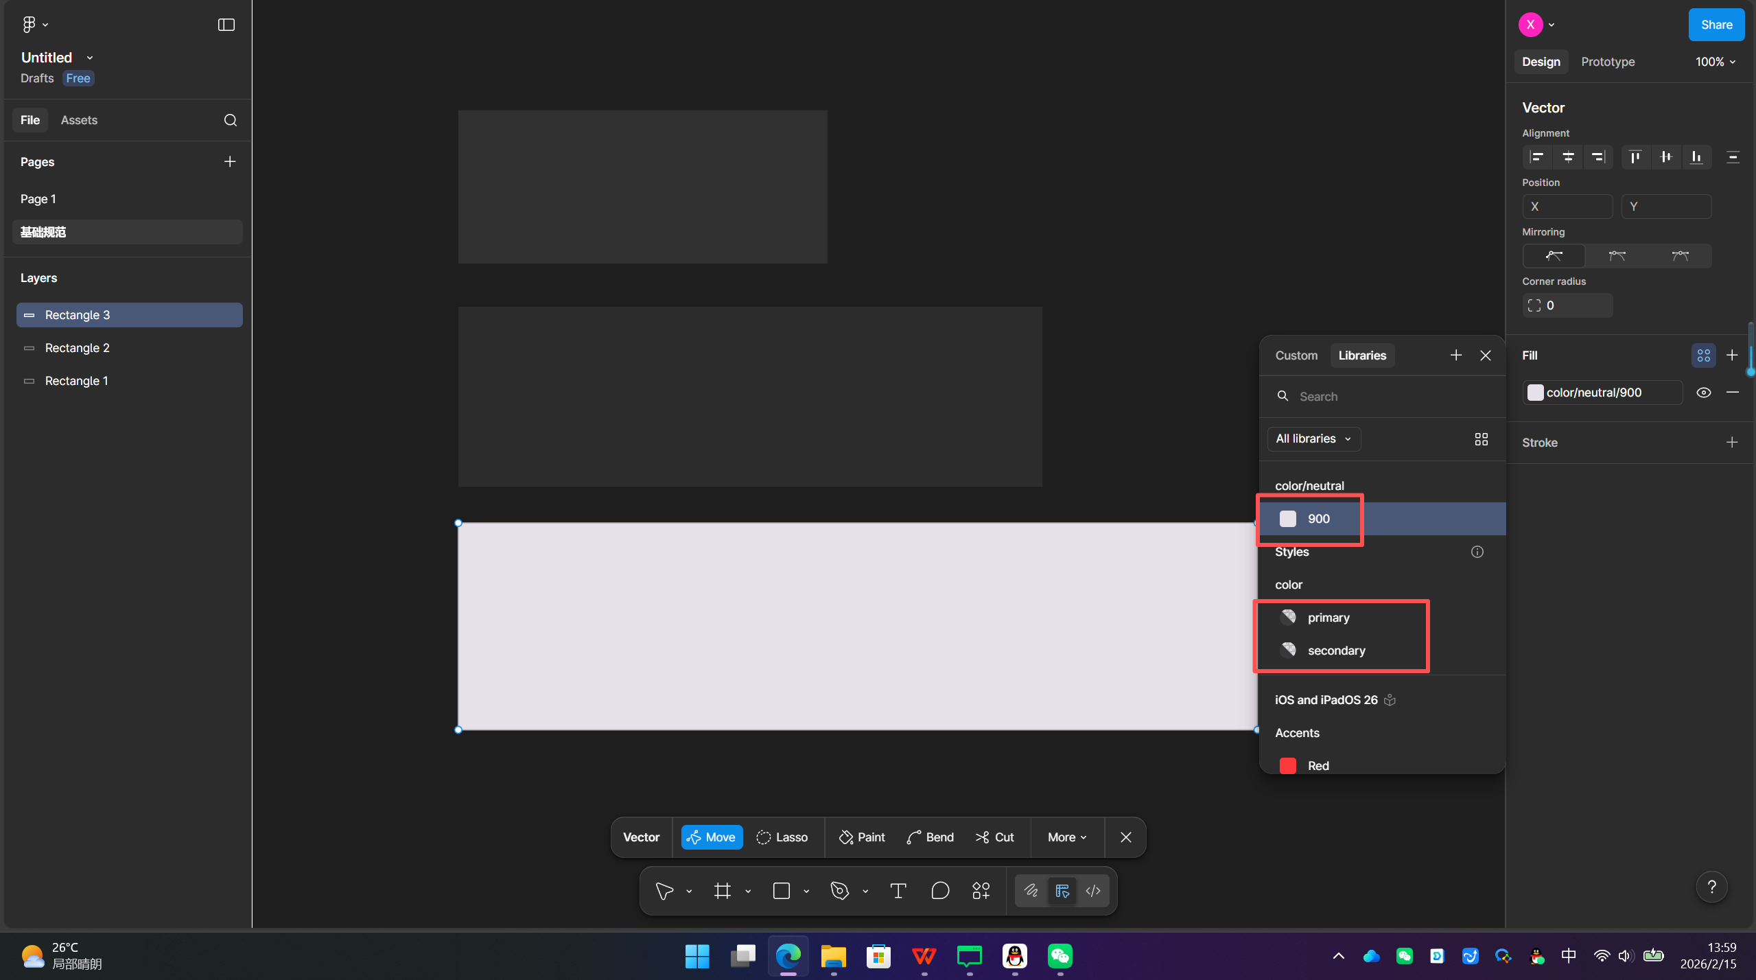This screenshot has height=980, width=1756.
Task: Expand the More vector options
Action: click(1066, 837)
